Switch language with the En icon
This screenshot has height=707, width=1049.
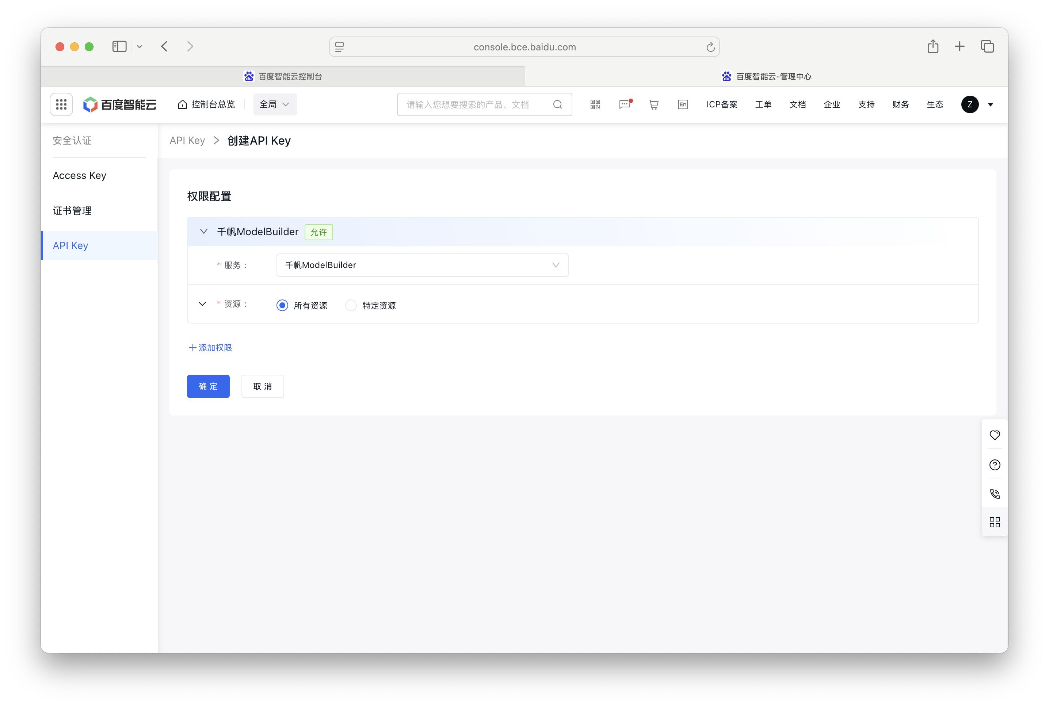[682, 104]
